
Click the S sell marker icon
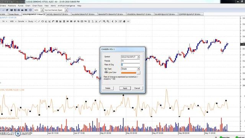tap(93, 21)
